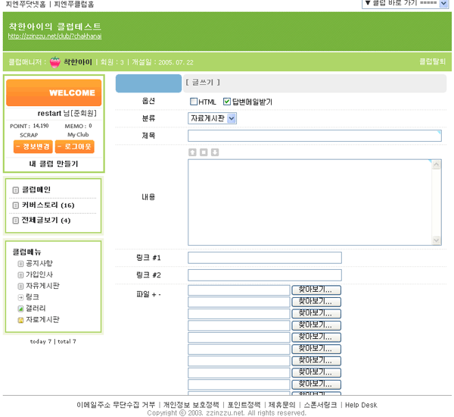The width and height of the screenshot is (454, 417).
Task: Click the 갤러리 gallery icon in club menu
Action: click(20, 309)
